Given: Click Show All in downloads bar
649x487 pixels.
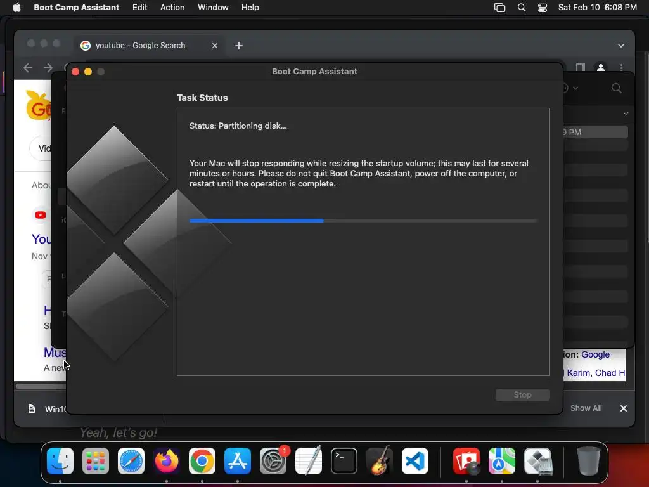Looking at the screenshot, I should pos(586,408).
